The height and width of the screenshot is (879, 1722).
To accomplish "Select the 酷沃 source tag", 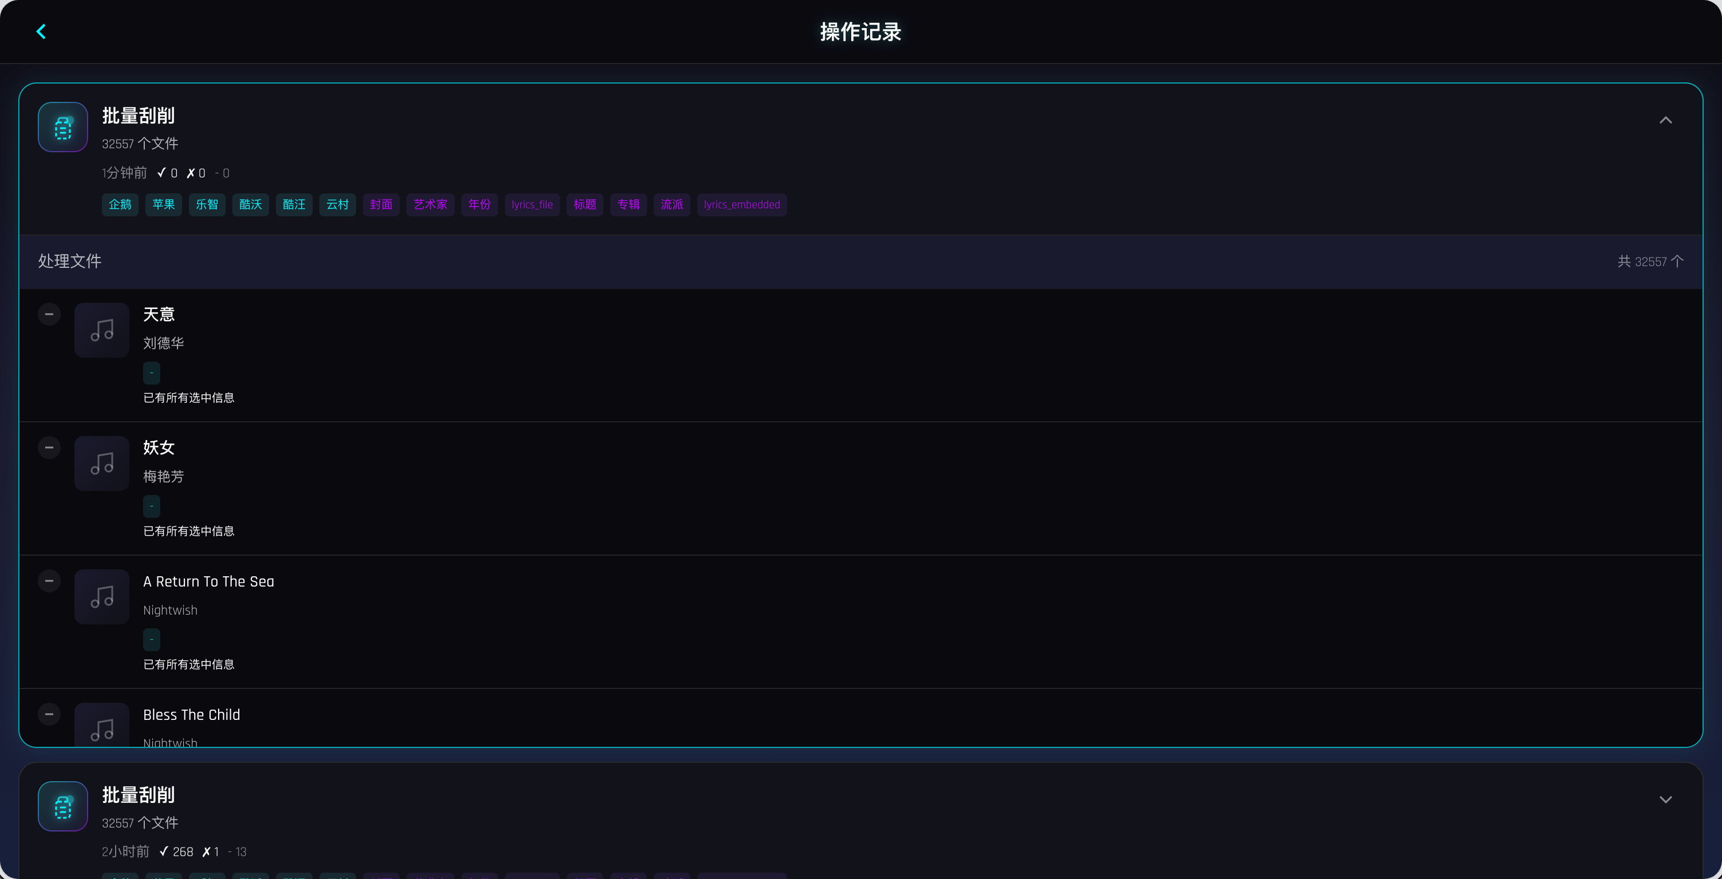I will 251,204.
